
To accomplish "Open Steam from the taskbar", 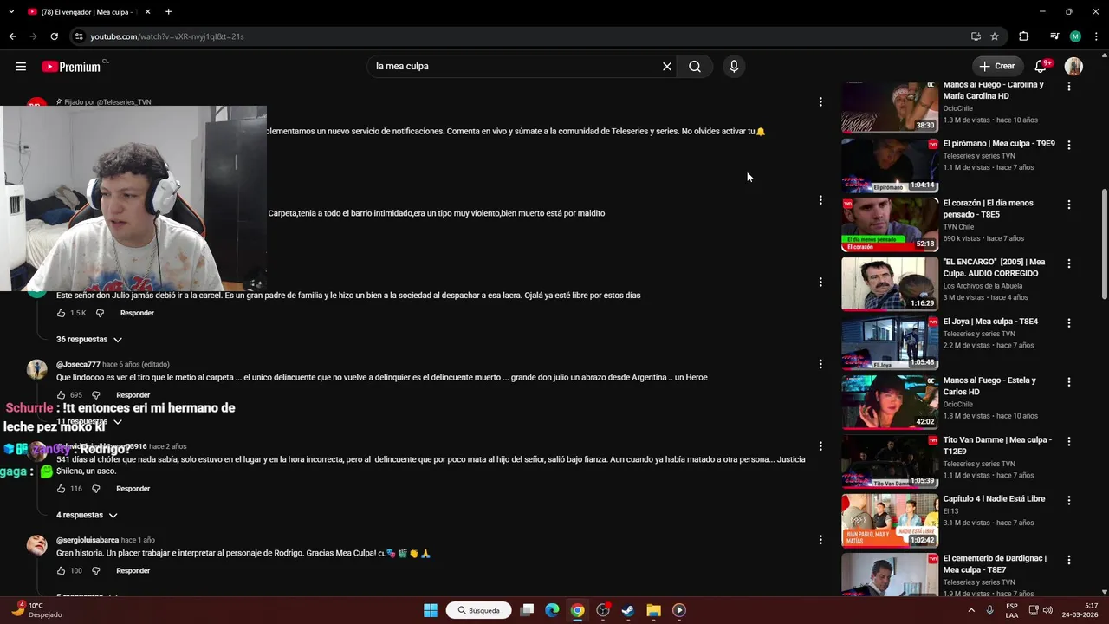I will [628, 610].
